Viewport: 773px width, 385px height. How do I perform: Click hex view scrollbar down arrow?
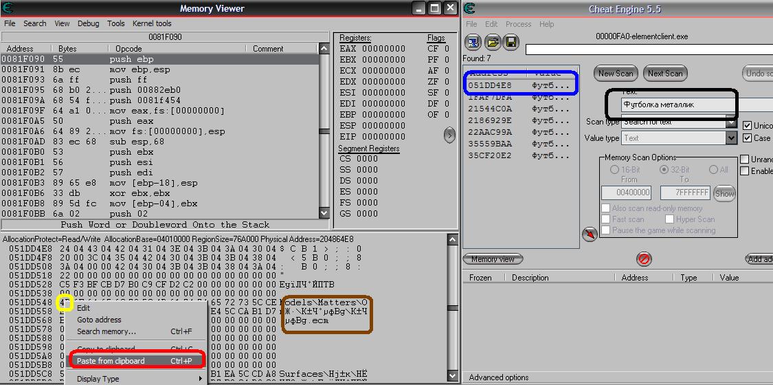(452, 376)
